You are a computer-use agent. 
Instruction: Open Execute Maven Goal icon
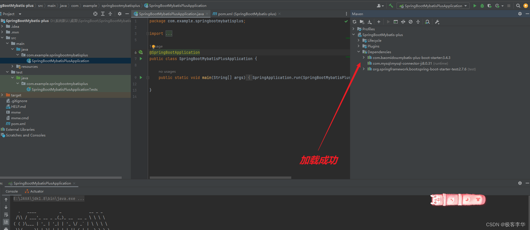coord(396,22)
